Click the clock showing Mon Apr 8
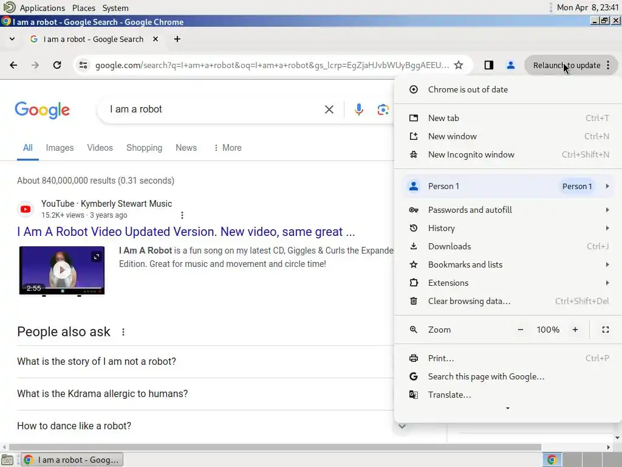This screenshot has height=467, width=622. pyautogui.click(x=587, y=7)
